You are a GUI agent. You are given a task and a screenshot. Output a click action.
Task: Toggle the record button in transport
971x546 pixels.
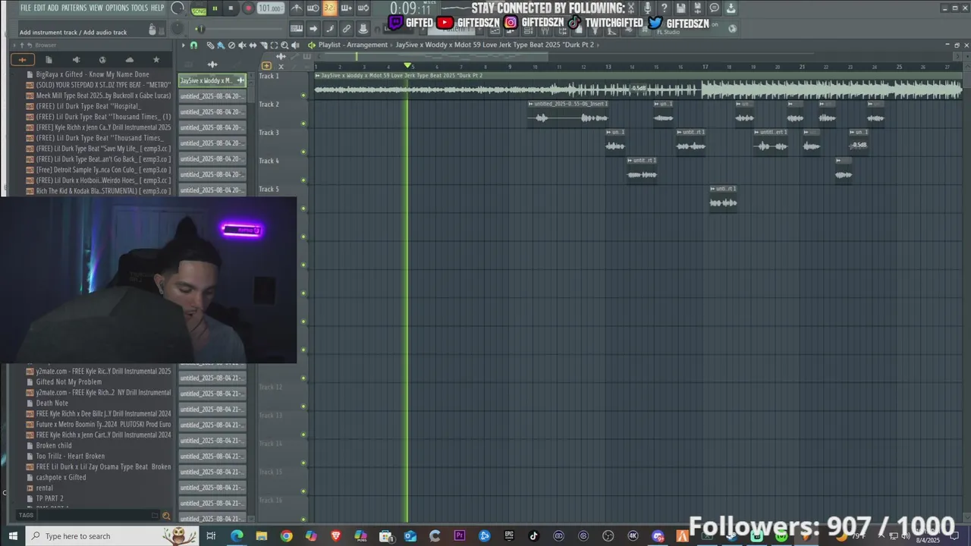(248, 8)
